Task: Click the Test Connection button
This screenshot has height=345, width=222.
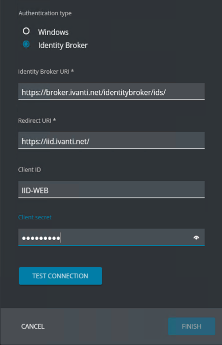Action: pos(60,276)
